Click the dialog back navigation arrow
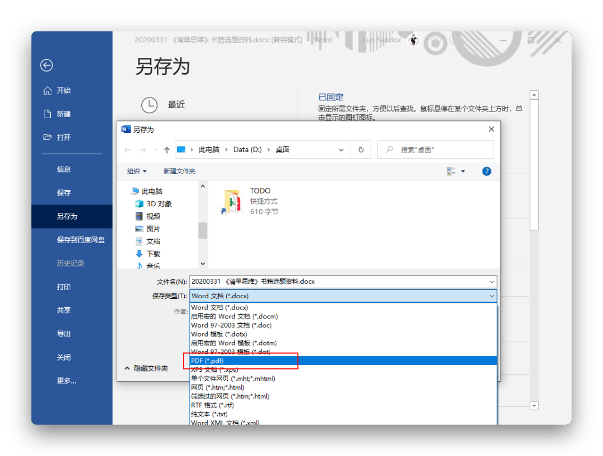The width and height of the screenshot is (603, 456). [128, 150]
